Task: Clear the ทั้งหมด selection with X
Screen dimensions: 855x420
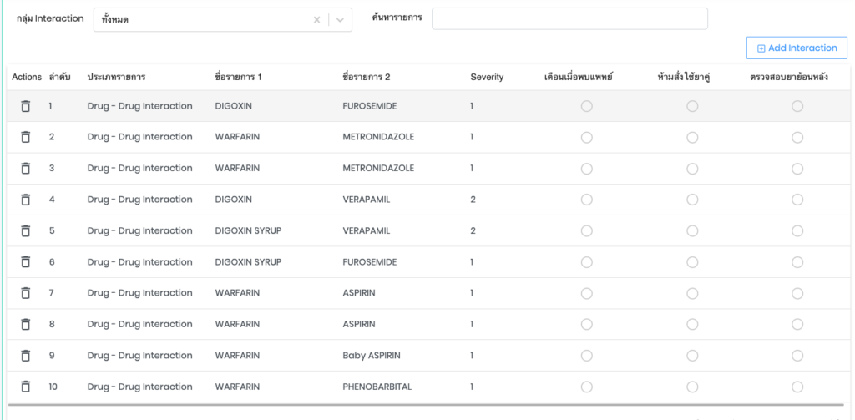Action: tap(316, 20)
